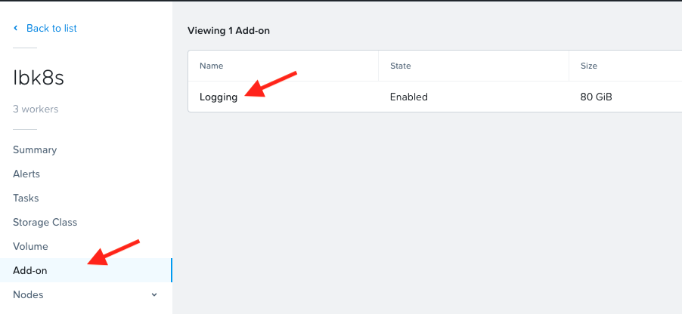This screenshot has height=314, width=682.
Task: Open the Alerts section
Action: (x=26, y=174)
